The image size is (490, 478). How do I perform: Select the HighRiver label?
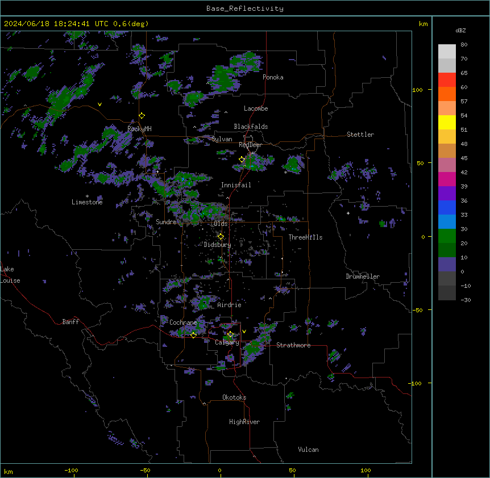tap(244, 422)
